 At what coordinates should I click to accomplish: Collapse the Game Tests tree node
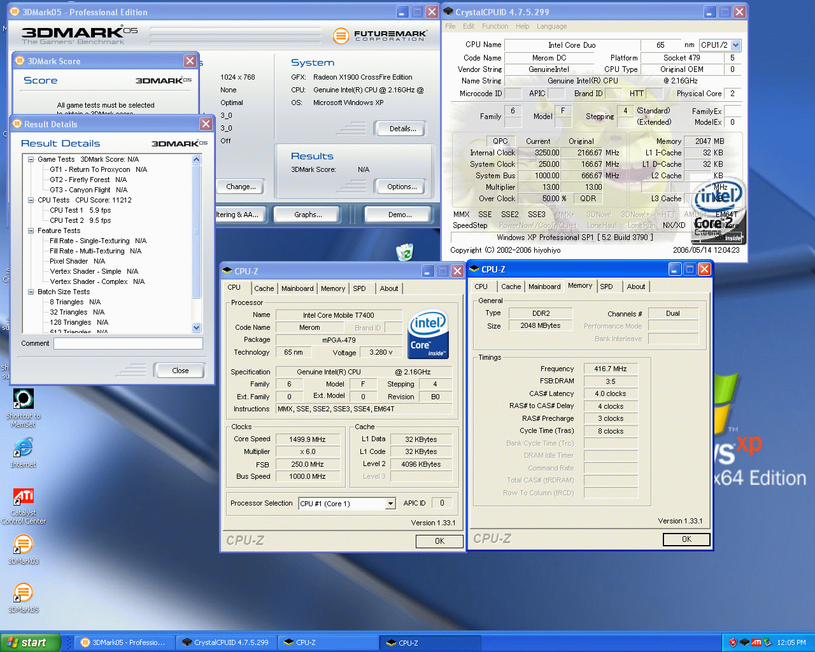click(31, 159)
